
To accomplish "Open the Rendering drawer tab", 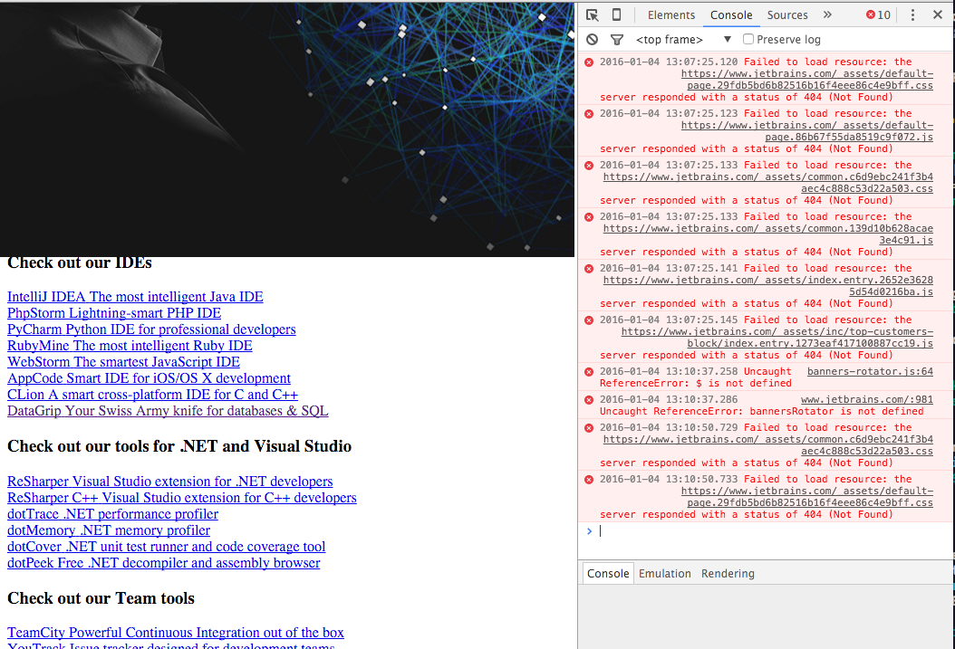I will (x=728, y=574).
